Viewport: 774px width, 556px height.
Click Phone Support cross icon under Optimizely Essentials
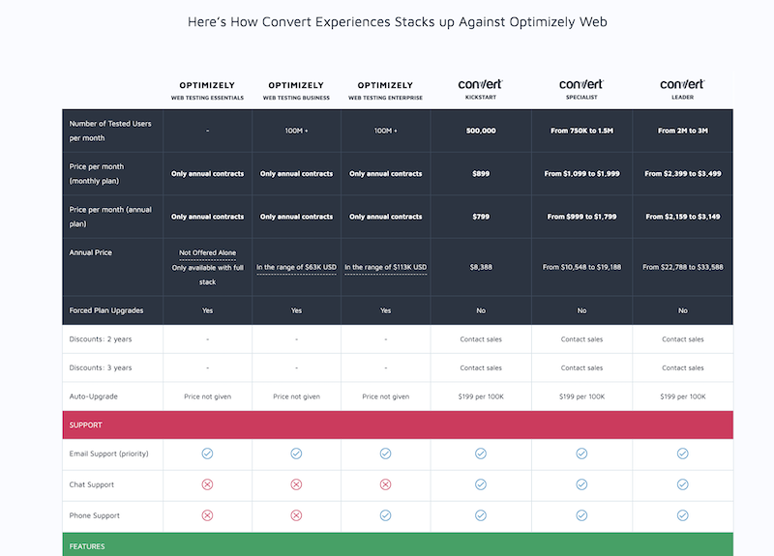207,515
